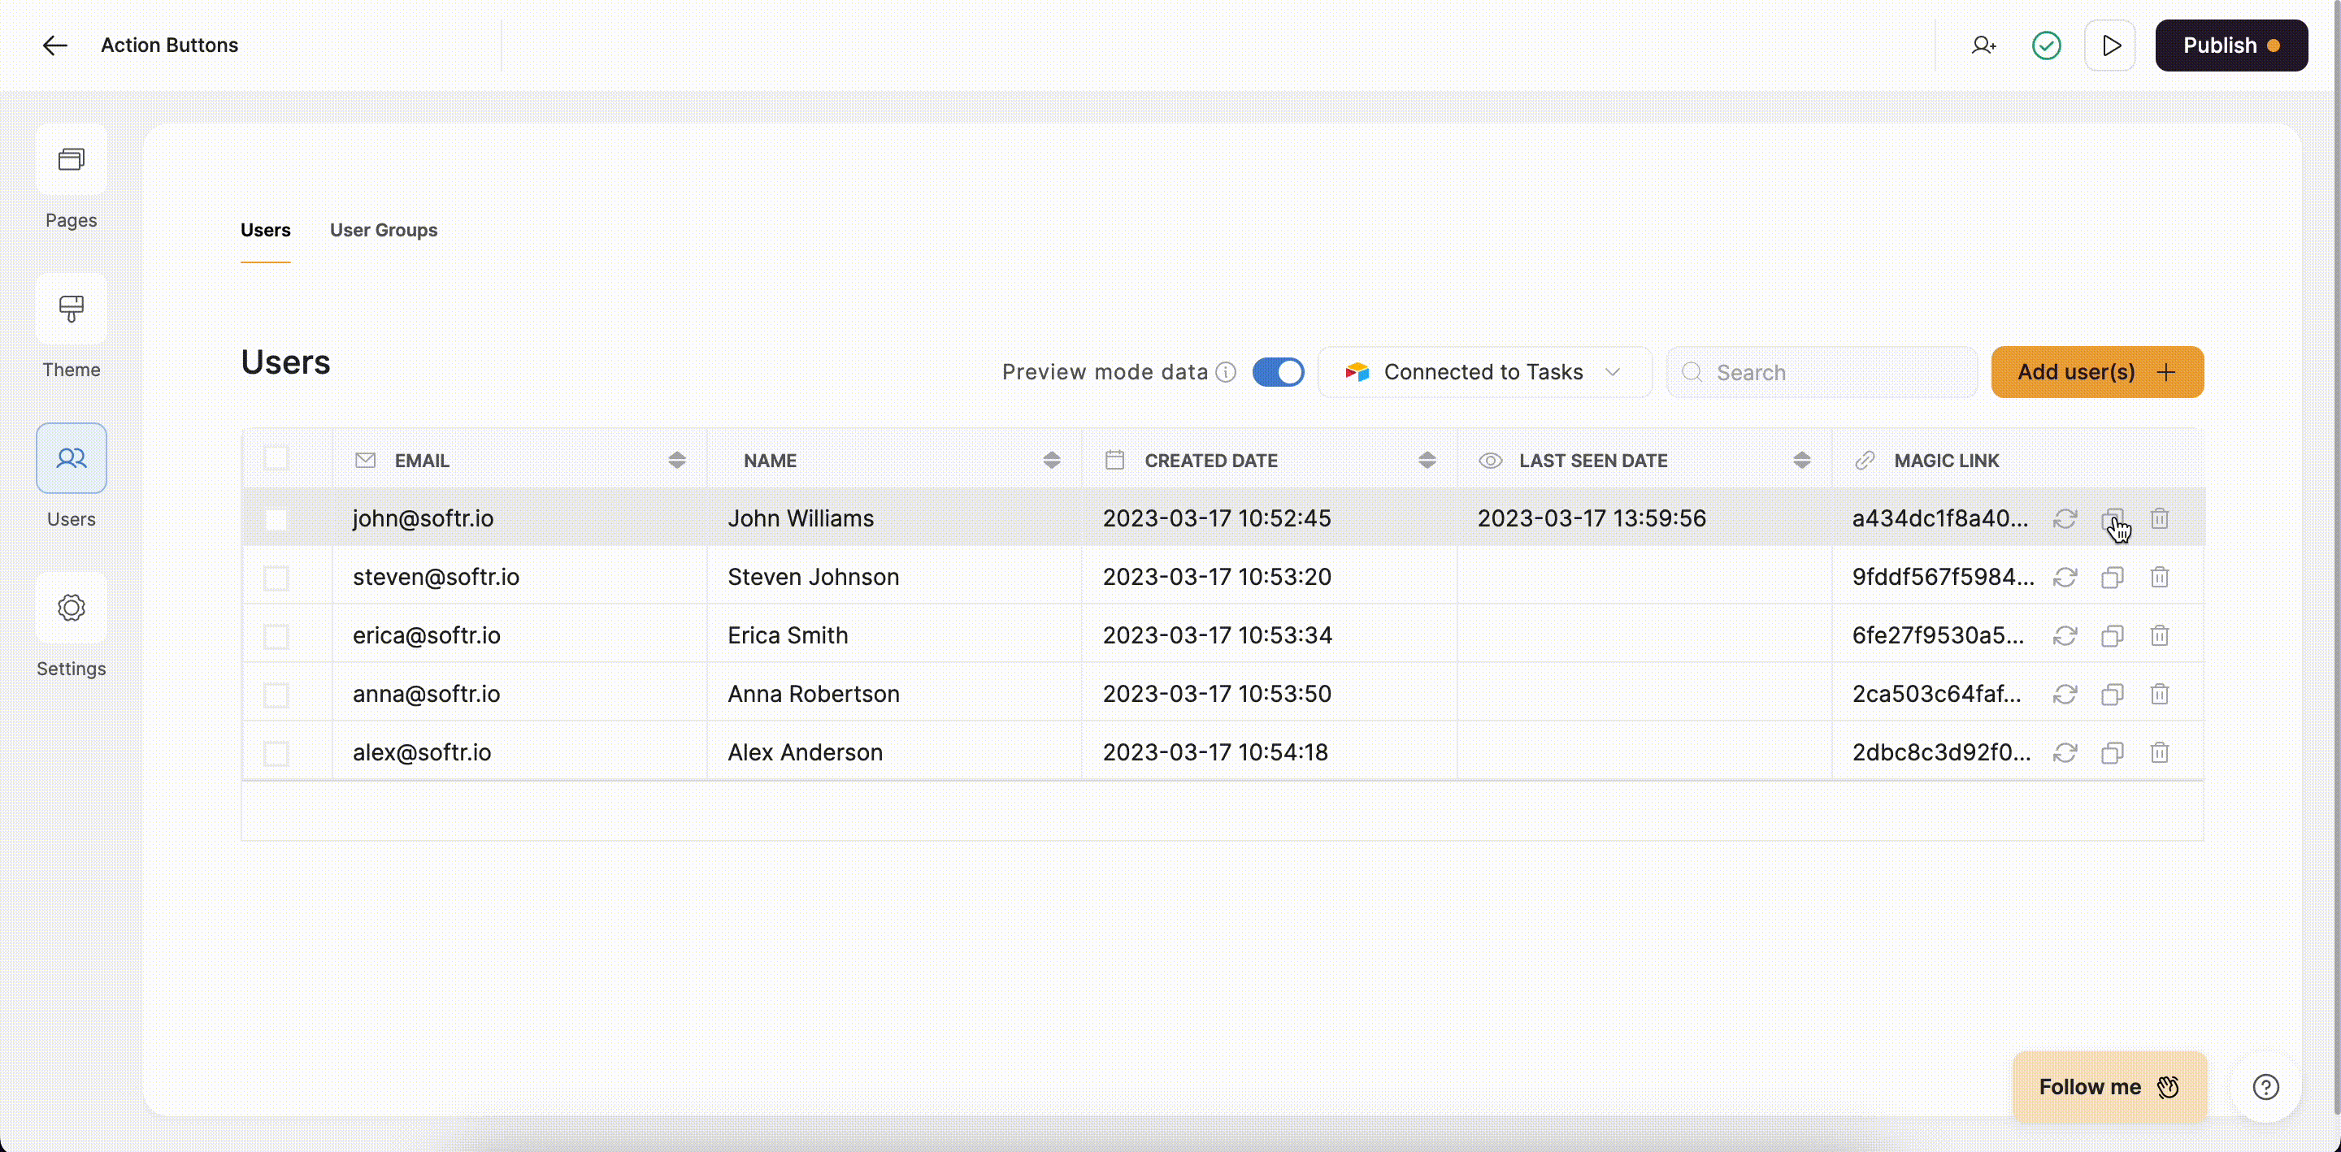Viewport: 2341px width, 1152px height.
Task: Regenerate magic link for steven@softr.io
Action: 2065,577
